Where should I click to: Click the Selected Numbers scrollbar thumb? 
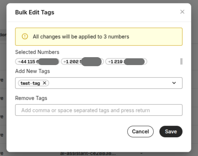(x=181, y=61)
